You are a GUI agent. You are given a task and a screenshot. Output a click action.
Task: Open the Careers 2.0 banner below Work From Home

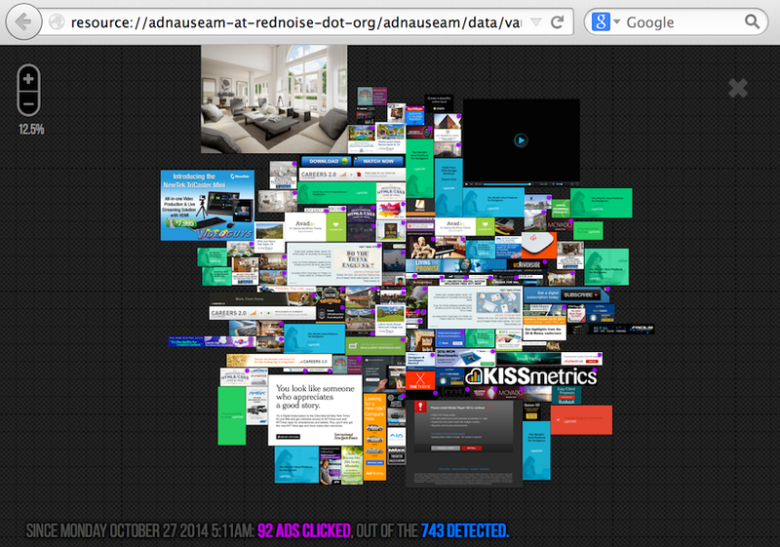pos(262,313)
